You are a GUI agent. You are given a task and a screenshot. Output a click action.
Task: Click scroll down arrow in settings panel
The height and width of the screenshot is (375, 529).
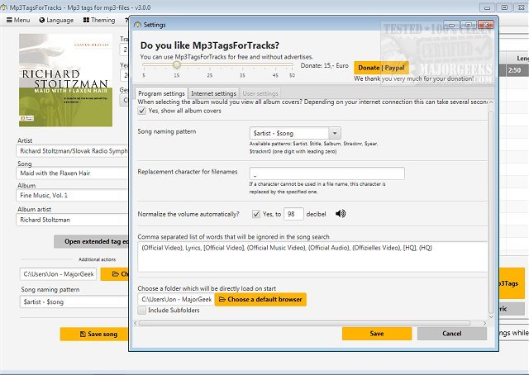[491, 316]
